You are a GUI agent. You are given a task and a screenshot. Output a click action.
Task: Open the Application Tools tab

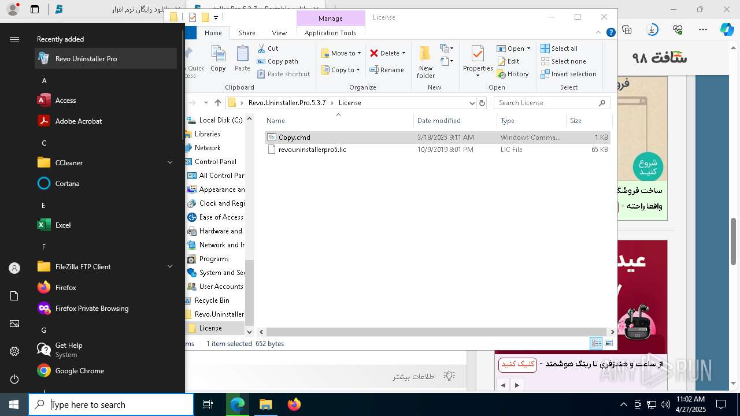coord(330,33)
